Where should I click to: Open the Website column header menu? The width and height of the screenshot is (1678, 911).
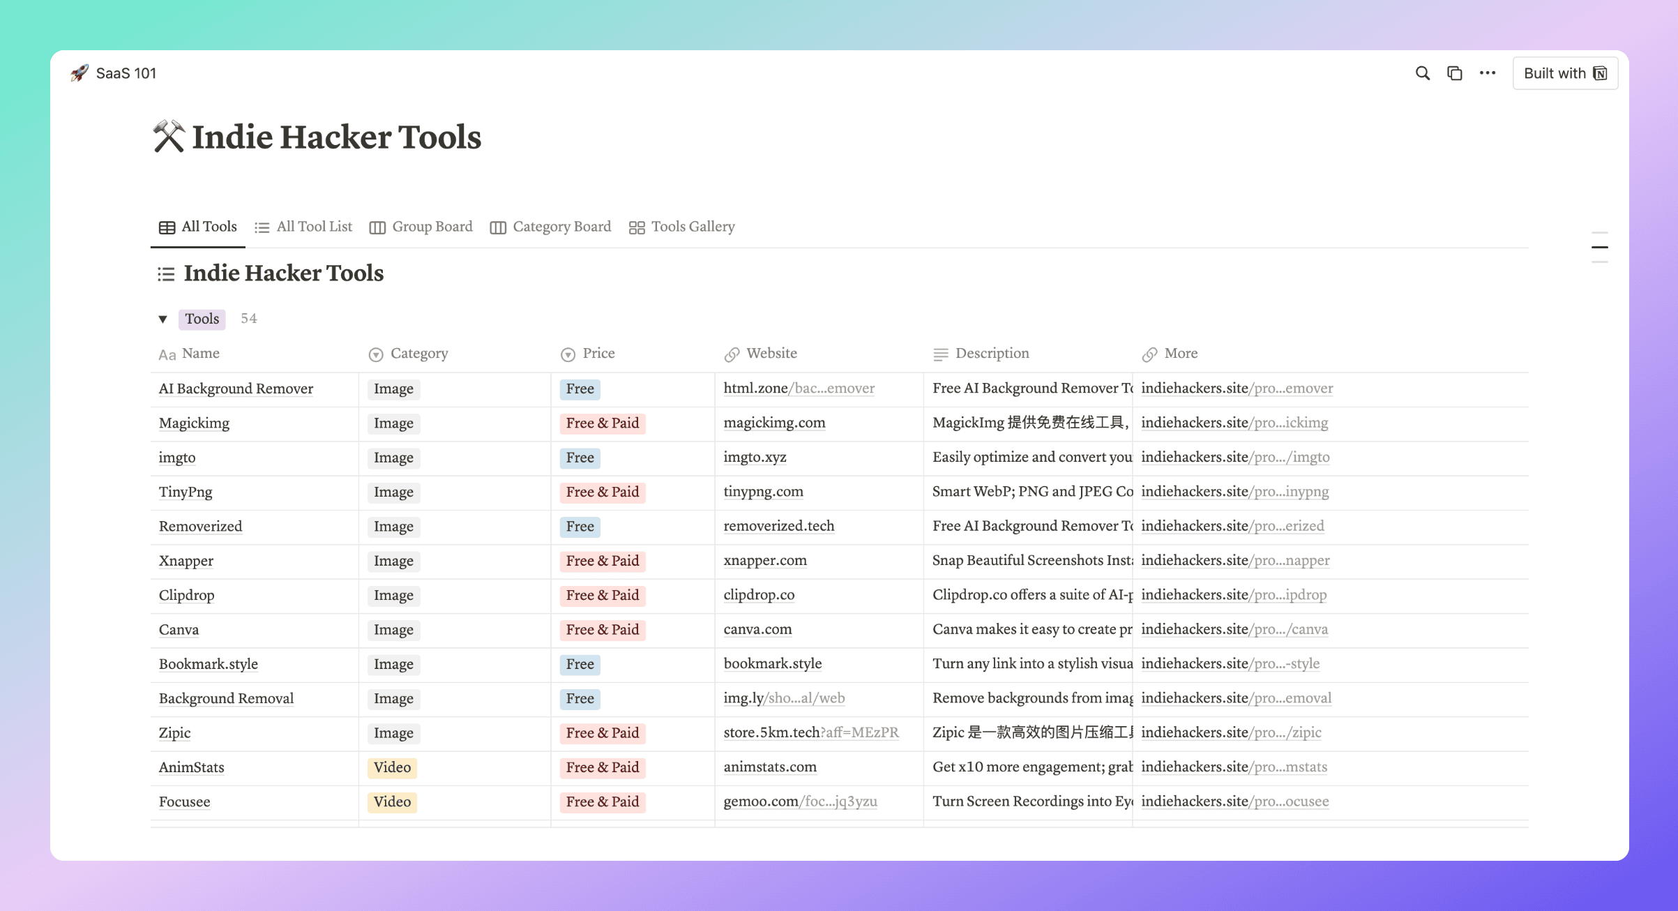coord(760,354)
